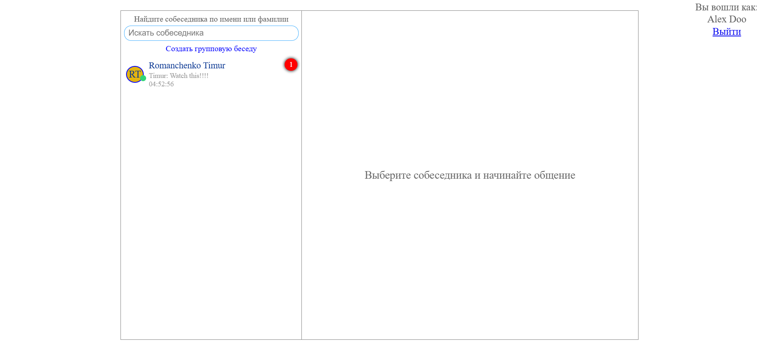Click the message preview 'Timur: Watch this!!!!'
Viewport: 757px width, 361px height.
click(x=179, y=76)
